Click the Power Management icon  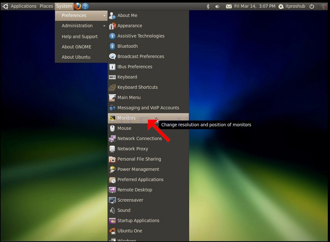tap(112, 169)
